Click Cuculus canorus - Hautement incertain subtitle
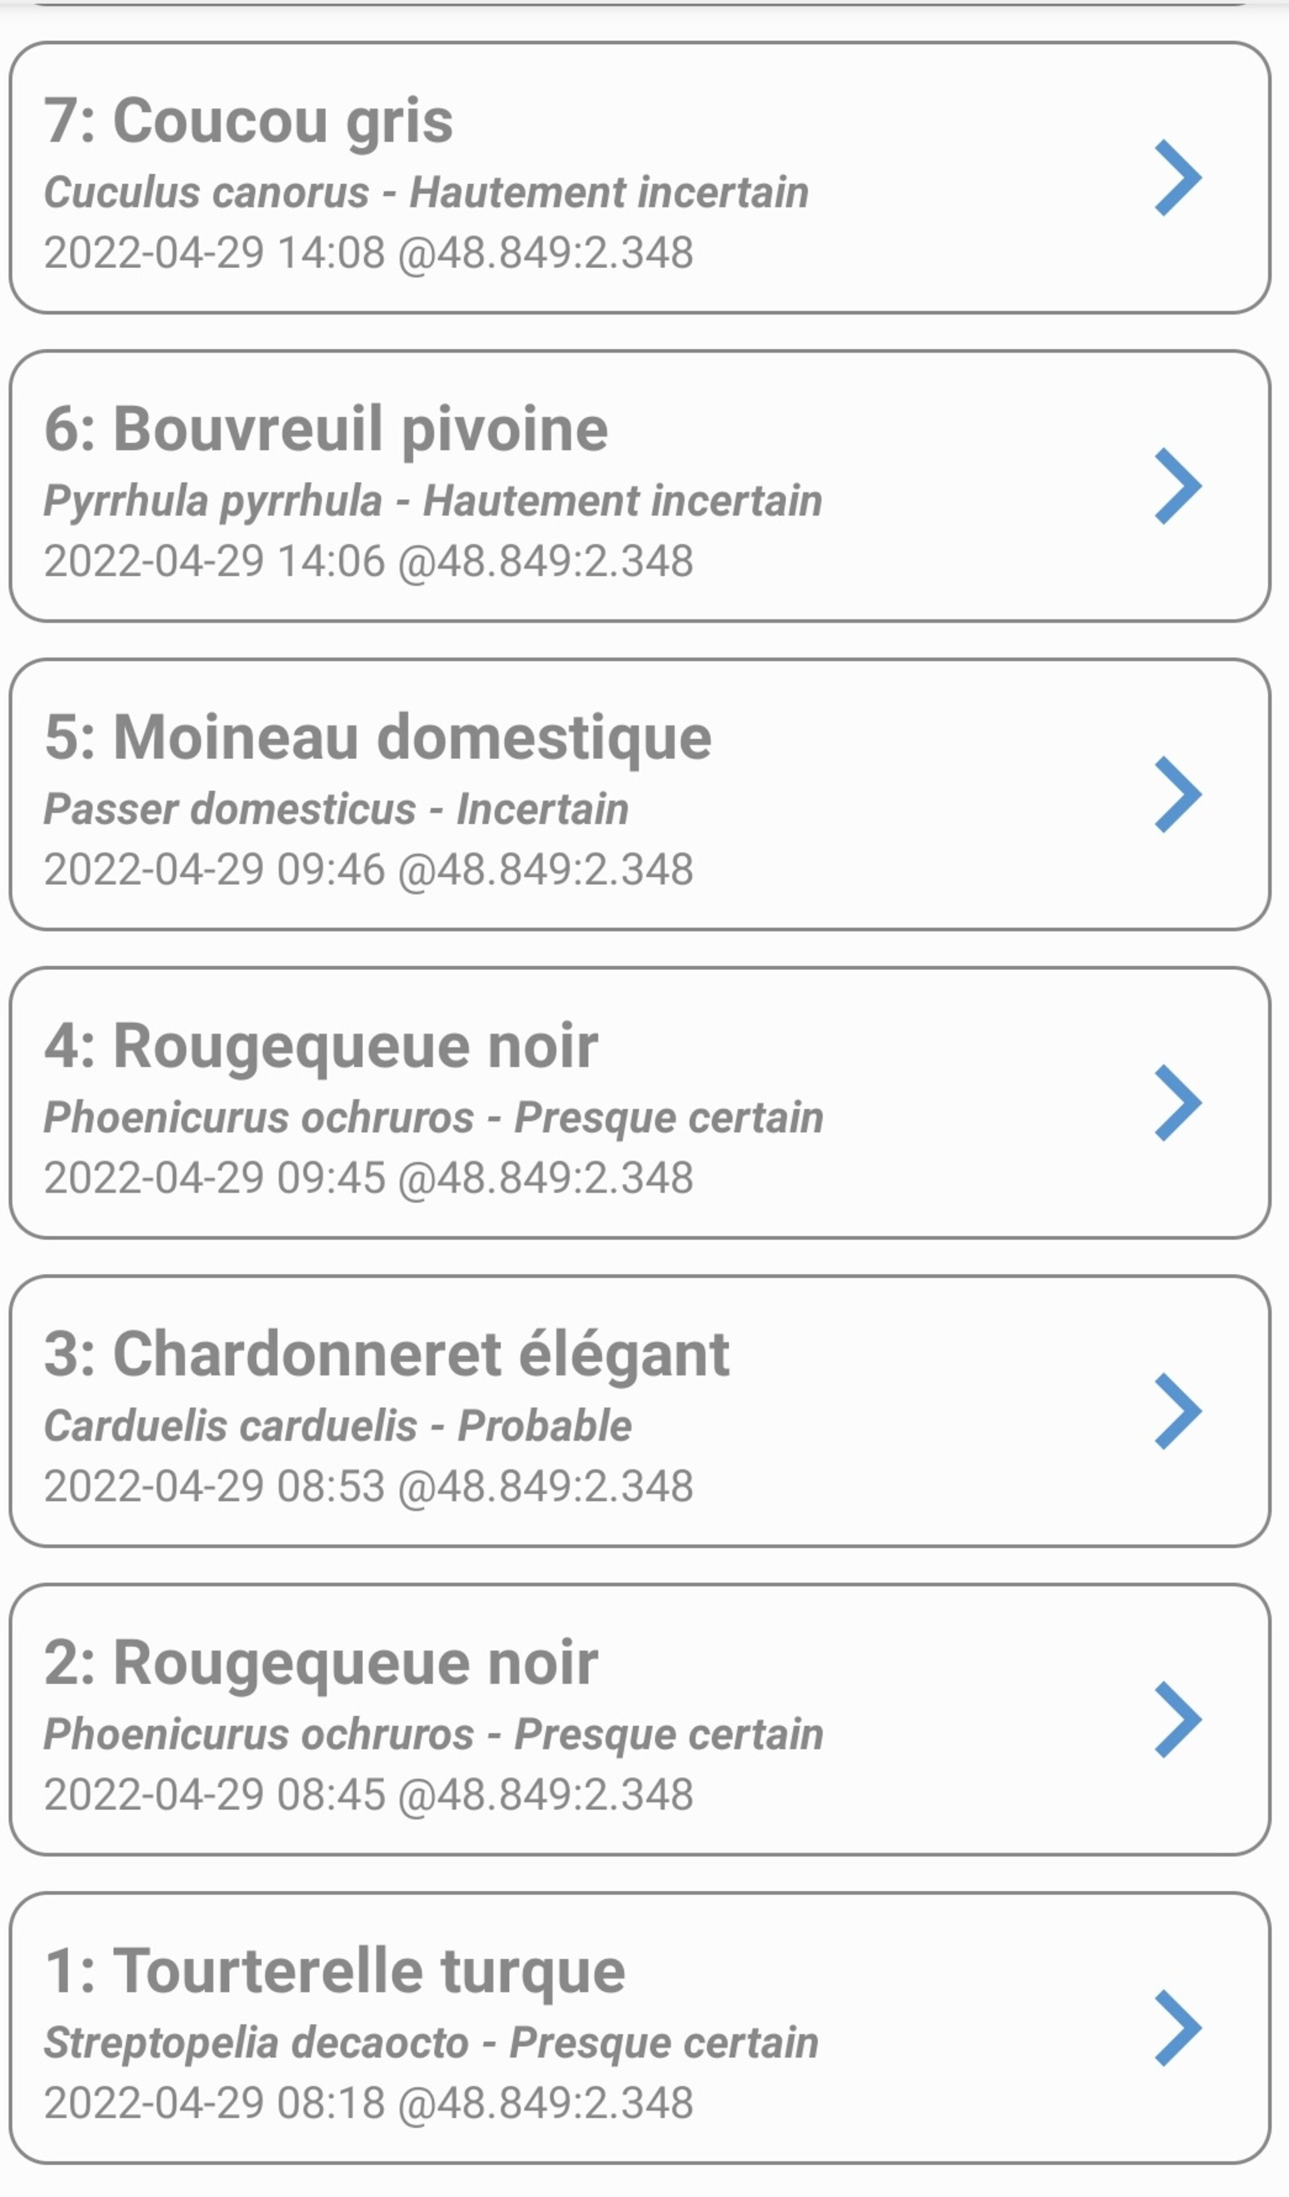The height and width of the screenshot is (2197, 1289). coord(426,193)
